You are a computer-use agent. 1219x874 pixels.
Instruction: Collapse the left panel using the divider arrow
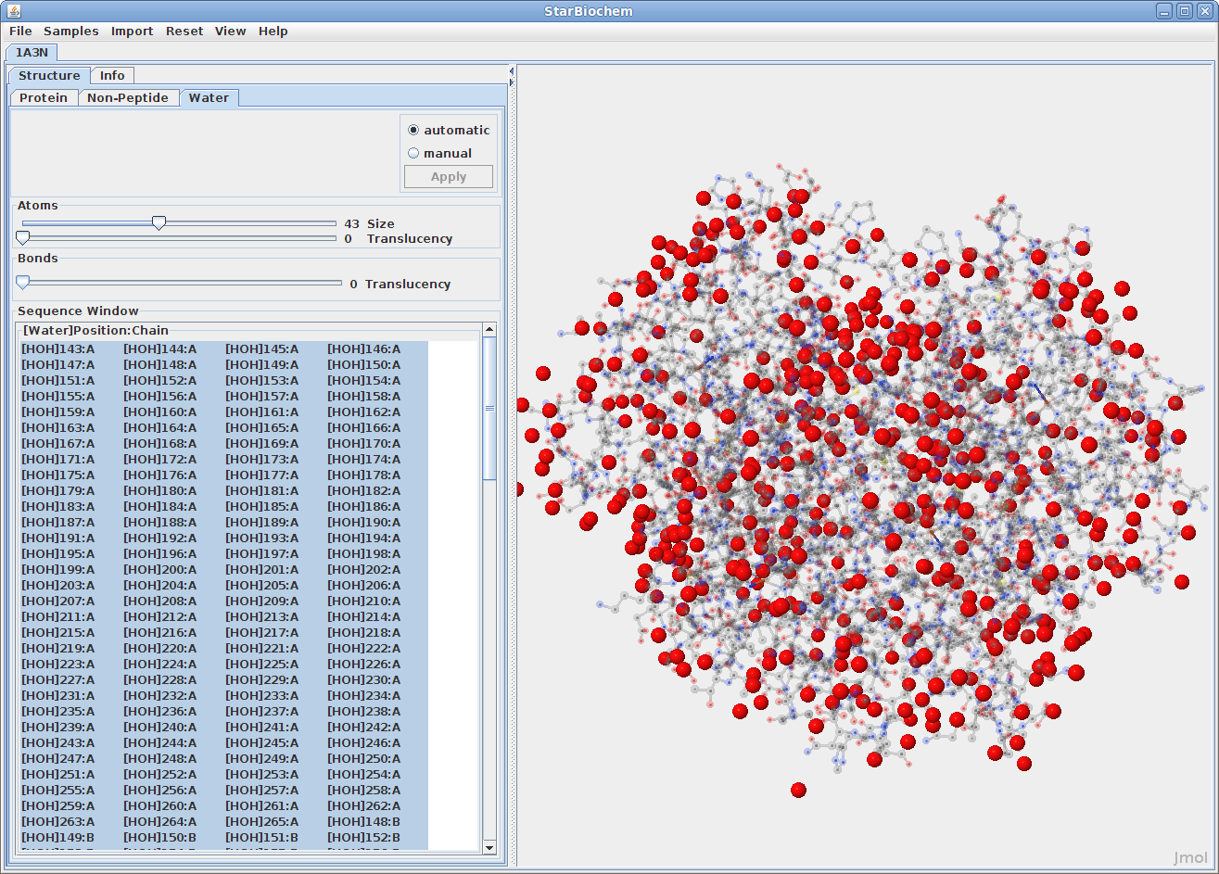[x=512, y=70]
